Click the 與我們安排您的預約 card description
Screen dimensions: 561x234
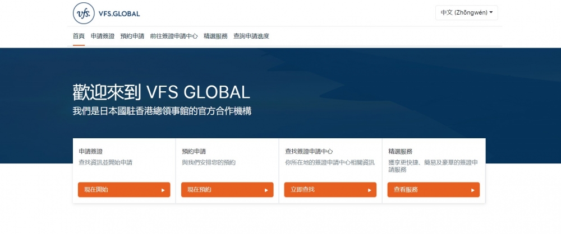209,162
